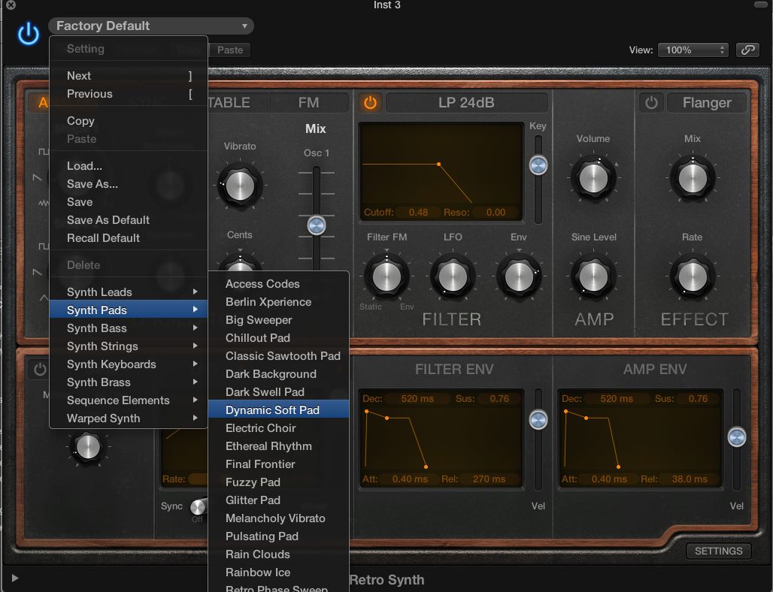
Task: Click the SETTINGS button
Action: [x=718, y=551]
